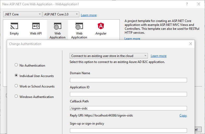The image size is (205, 134).
Task: Click the Reply URI https://localhost:44386/signin-oidc text
Action: (x=101, y=115)
